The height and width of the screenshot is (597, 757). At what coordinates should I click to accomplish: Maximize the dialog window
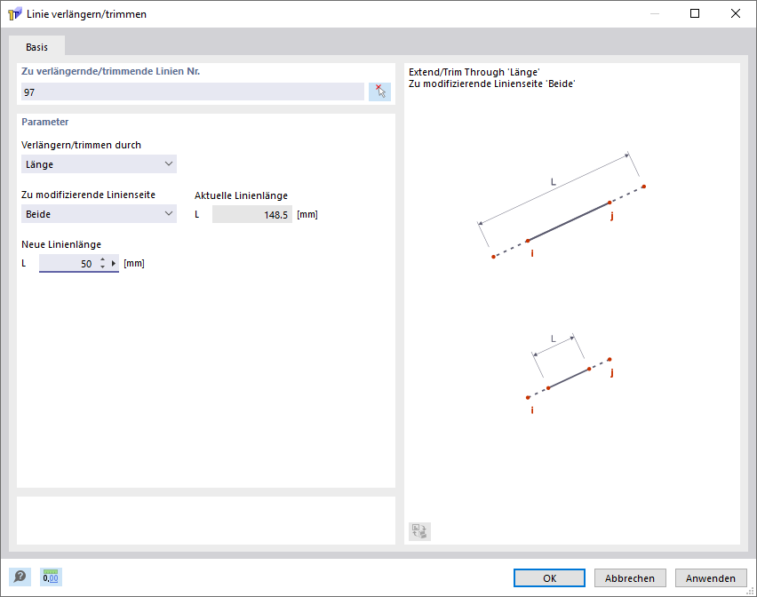pos(695,13)
